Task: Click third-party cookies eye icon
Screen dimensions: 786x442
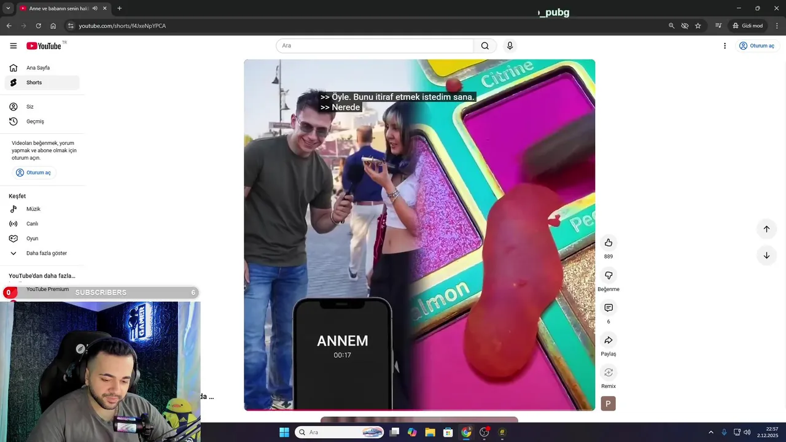Action: (x=685, y=26)
